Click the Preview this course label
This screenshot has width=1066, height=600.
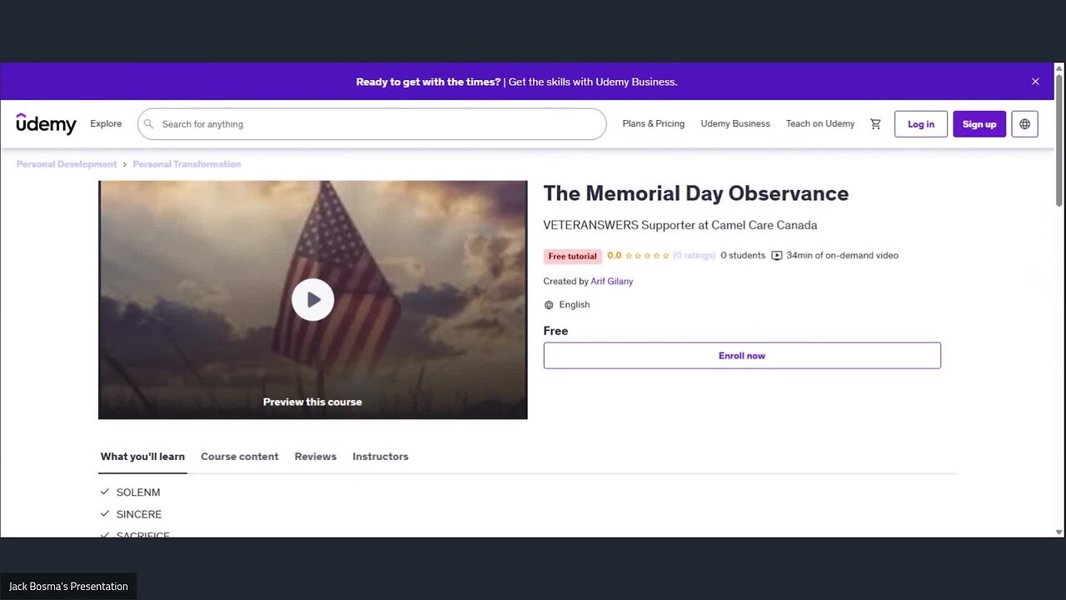(312, 402)
